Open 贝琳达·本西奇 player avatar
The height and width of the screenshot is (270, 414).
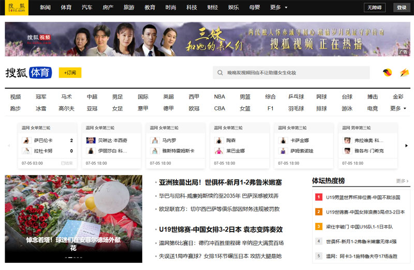tap(91, 140)
